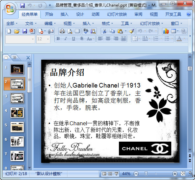Align text left

click(100, 39)
